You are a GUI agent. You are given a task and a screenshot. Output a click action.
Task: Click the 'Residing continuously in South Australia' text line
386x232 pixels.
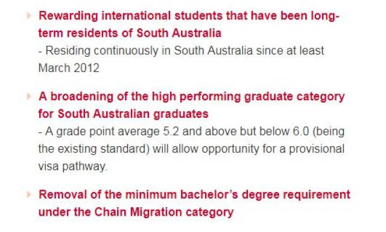[181, 51]
